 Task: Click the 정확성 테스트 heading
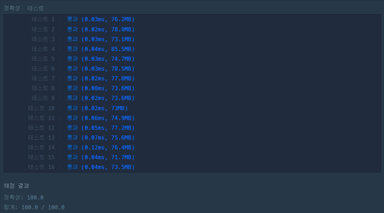[x=24, y=8]
